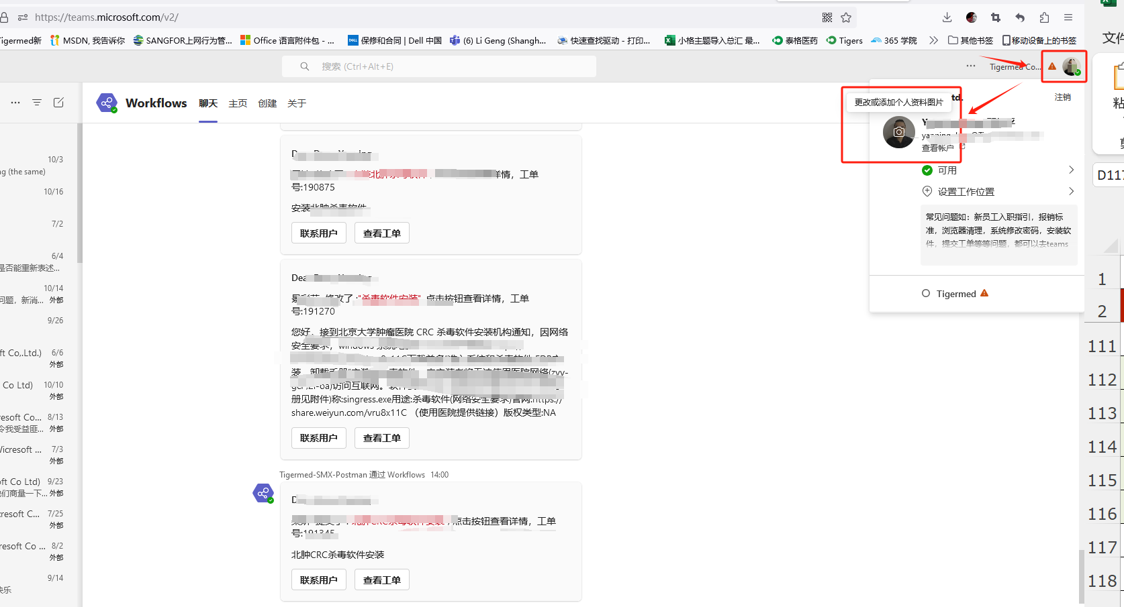The image size is (1124, 607).
Task: Click the 查看帐户 view account link
Action: pyautogui.click(x=937, y=148)
